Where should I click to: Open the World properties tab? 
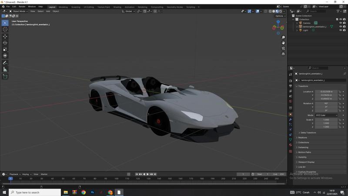(x=291, y=101)
